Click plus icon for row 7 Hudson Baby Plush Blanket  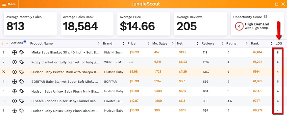[14, 111]
